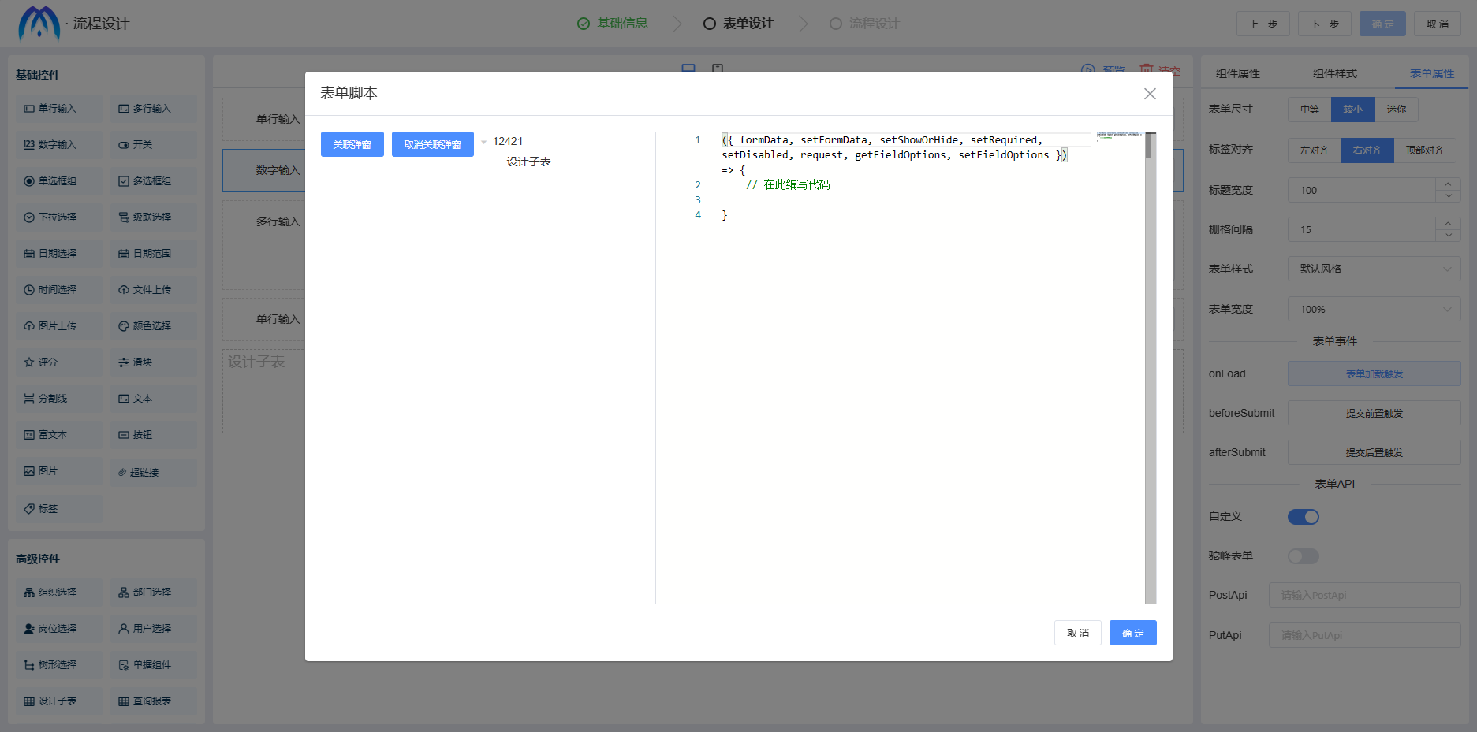Select the 用户选择 user picker icon
Screen dimensions: 1477x732
click(x=124, y=629)
